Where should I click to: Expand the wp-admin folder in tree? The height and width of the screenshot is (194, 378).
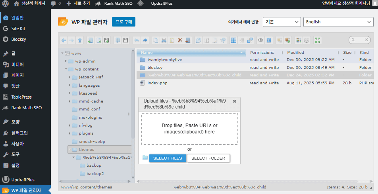(x=66, y=61)
